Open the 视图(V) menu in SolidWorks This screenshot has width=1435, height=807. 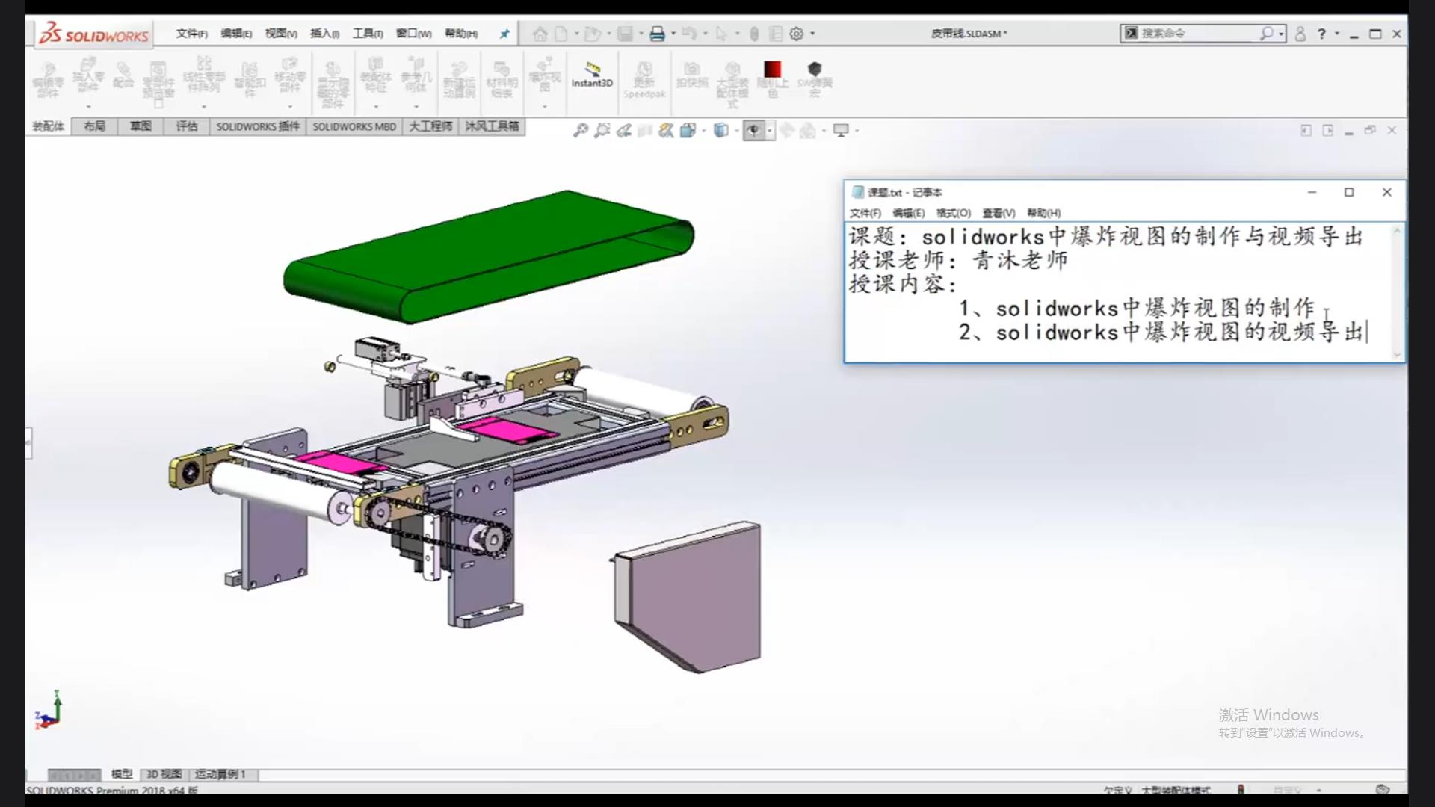tap(281, 34)
